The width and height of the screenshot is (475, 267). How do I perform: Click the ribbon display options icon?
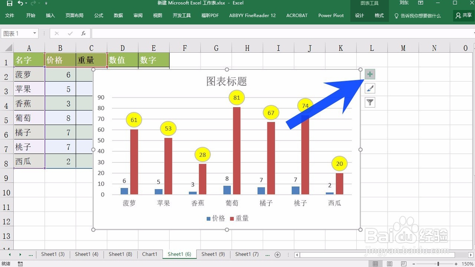(x=420, y=3)
